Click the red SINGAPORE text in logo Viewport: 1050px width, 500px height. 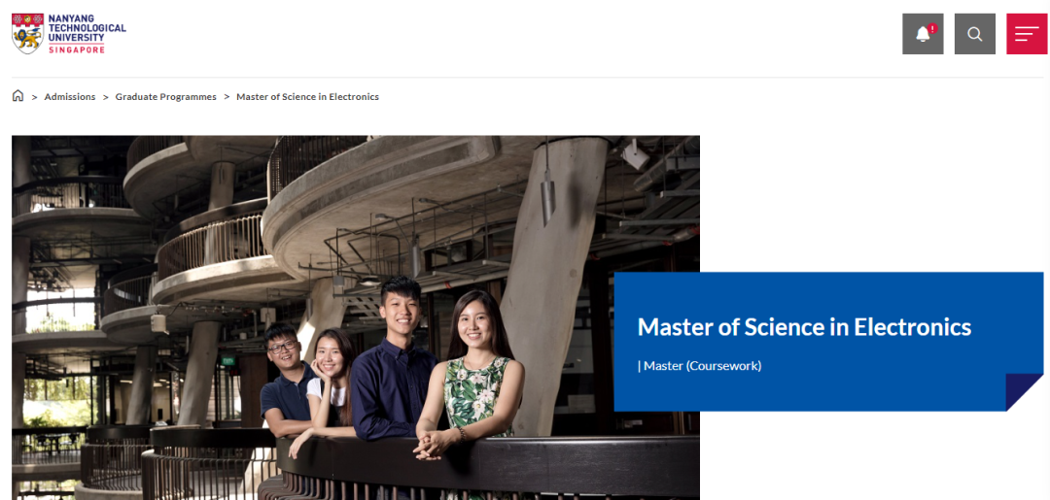point(76,49)
